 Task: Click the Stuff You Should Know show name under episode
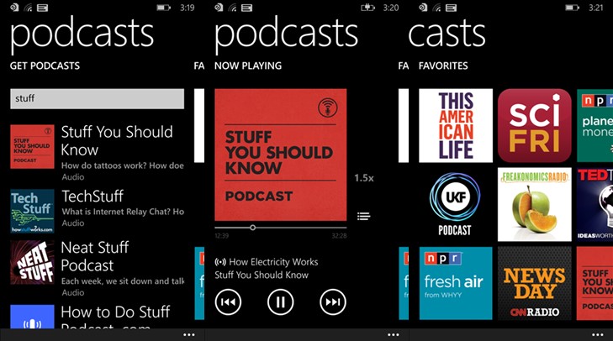262,275
